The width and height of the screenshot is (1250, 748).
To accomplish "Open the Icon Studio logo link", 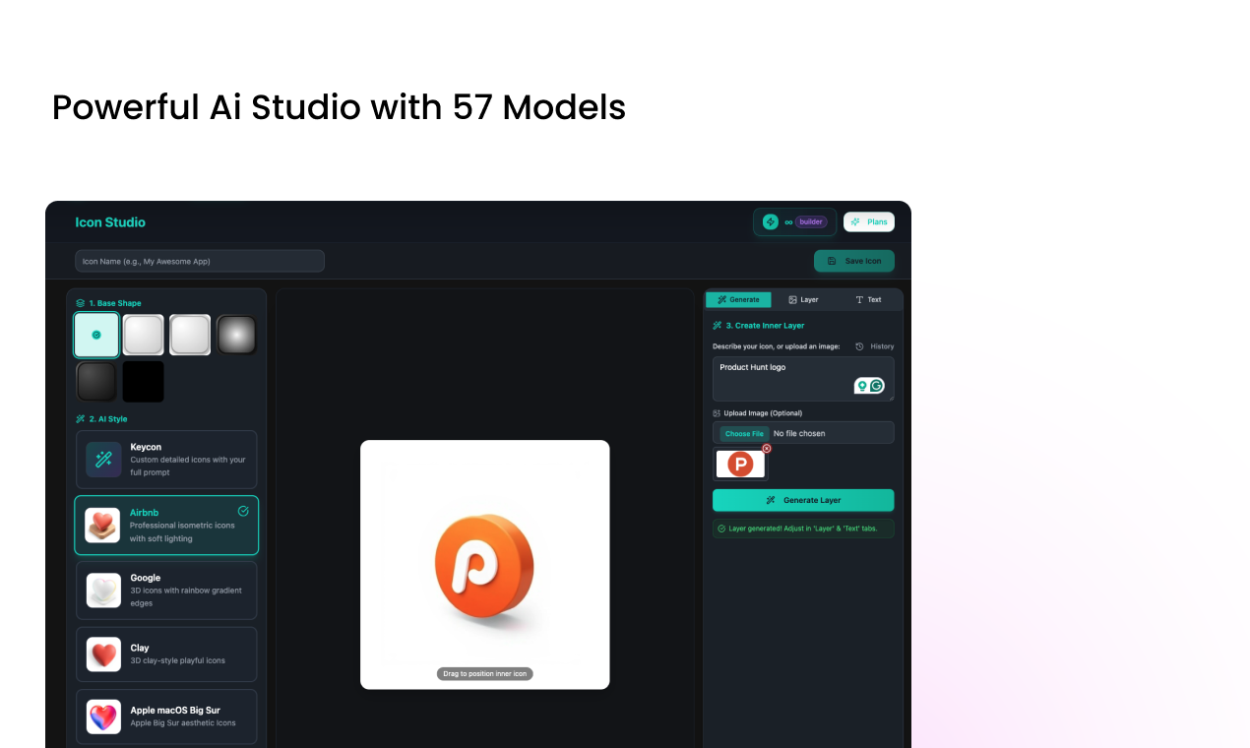I will [110, 222].
